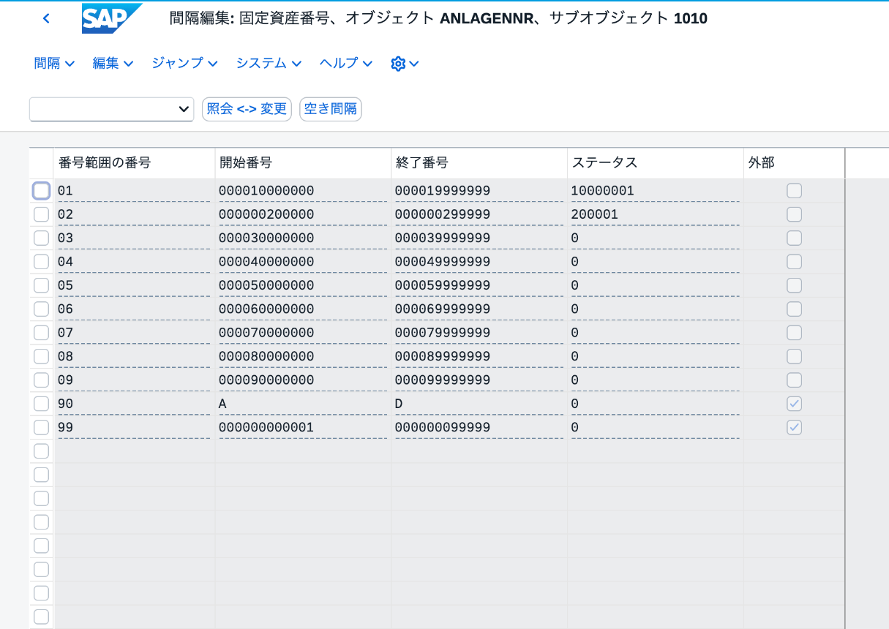Select row 07 checkbox
889x629 pixels.
[42, 333]
